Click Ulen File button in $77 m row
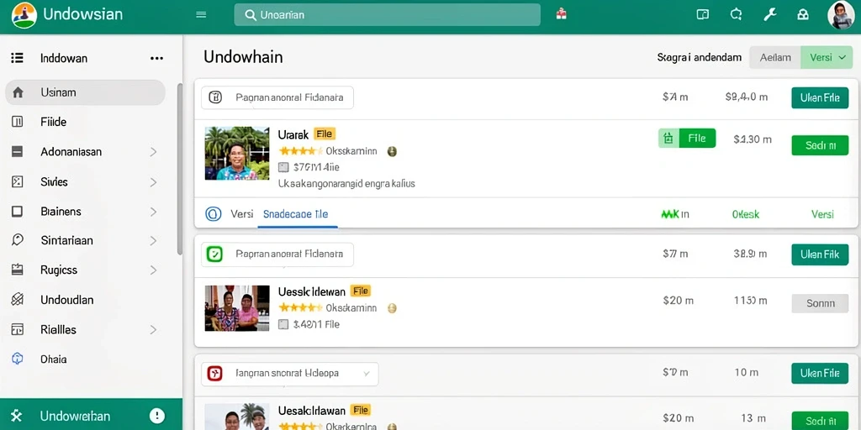This screenshot has width=861, height=430. click(x=820, y=254)
